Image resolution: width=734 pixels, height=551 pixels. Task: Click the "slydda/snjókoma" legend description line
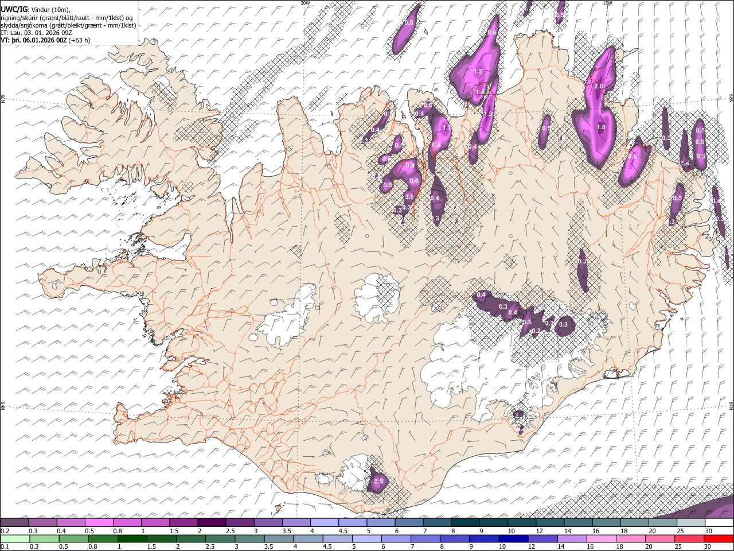click(68, 25)
